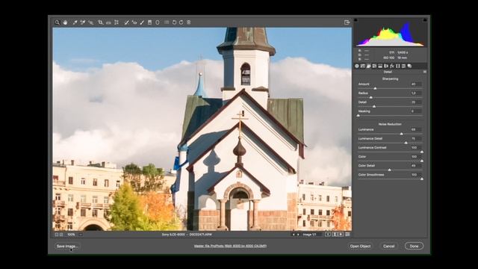Viewport: 478px width, 269px height.
Task: Click the Color Smoothness slider handle
Action: pos(422,179)
